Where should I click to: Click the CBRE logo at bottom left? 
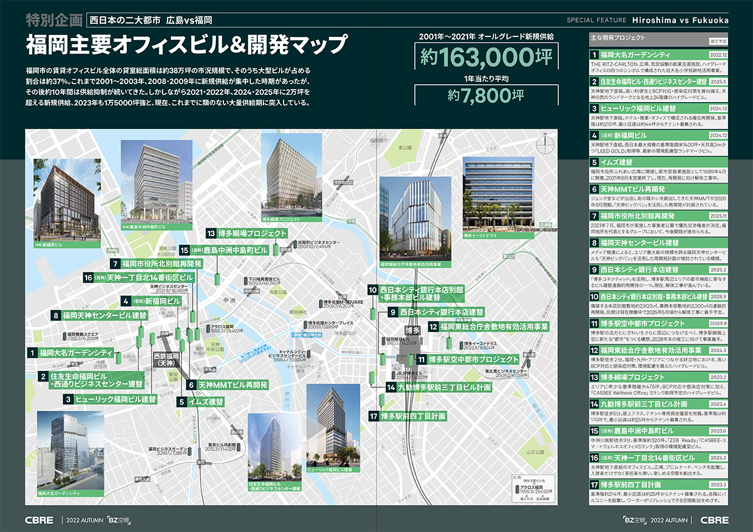click(40, 519)
